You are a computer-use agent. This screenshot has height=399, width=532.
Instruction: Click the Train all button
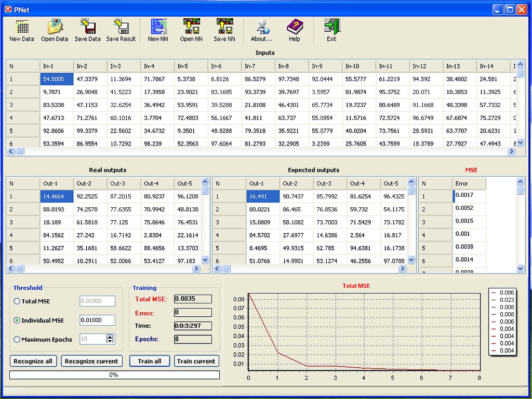click(x=149, y=361)
